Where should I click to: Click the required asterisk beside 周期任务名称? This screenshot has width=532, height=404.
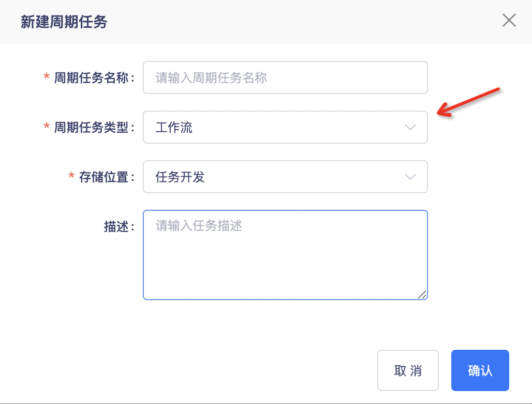pyautogui.click(x=47, y=77)
